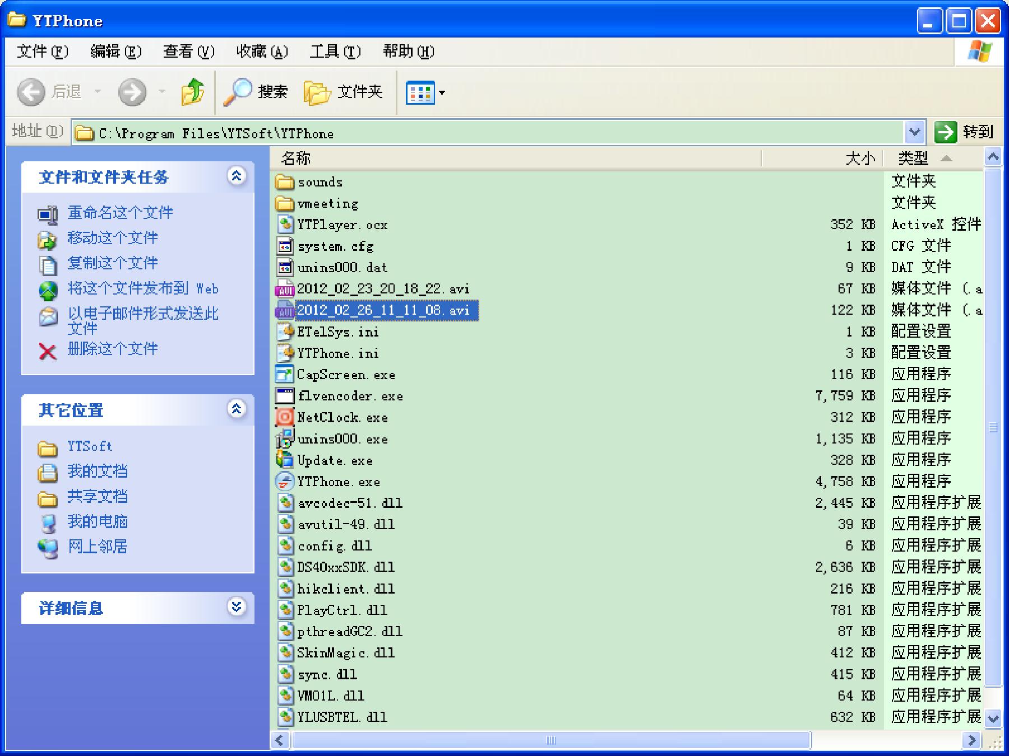The image size is (1009, 756).
Task: Toggle the Folders (文件夹) pane button
Action: click(343, 92)
